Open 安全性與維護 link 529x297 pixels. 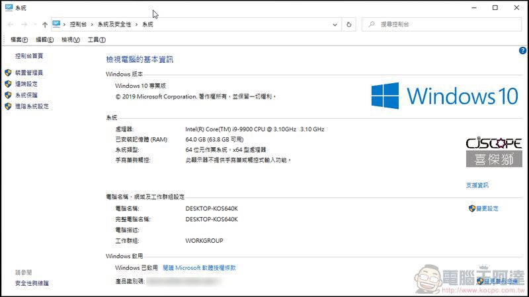click(x=32, y=283)
